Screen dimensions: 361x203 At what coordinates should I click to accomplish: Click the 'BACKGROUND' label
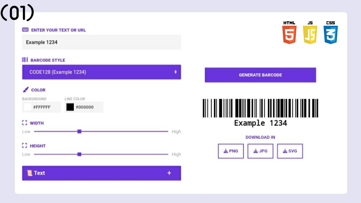coord(34,99)
